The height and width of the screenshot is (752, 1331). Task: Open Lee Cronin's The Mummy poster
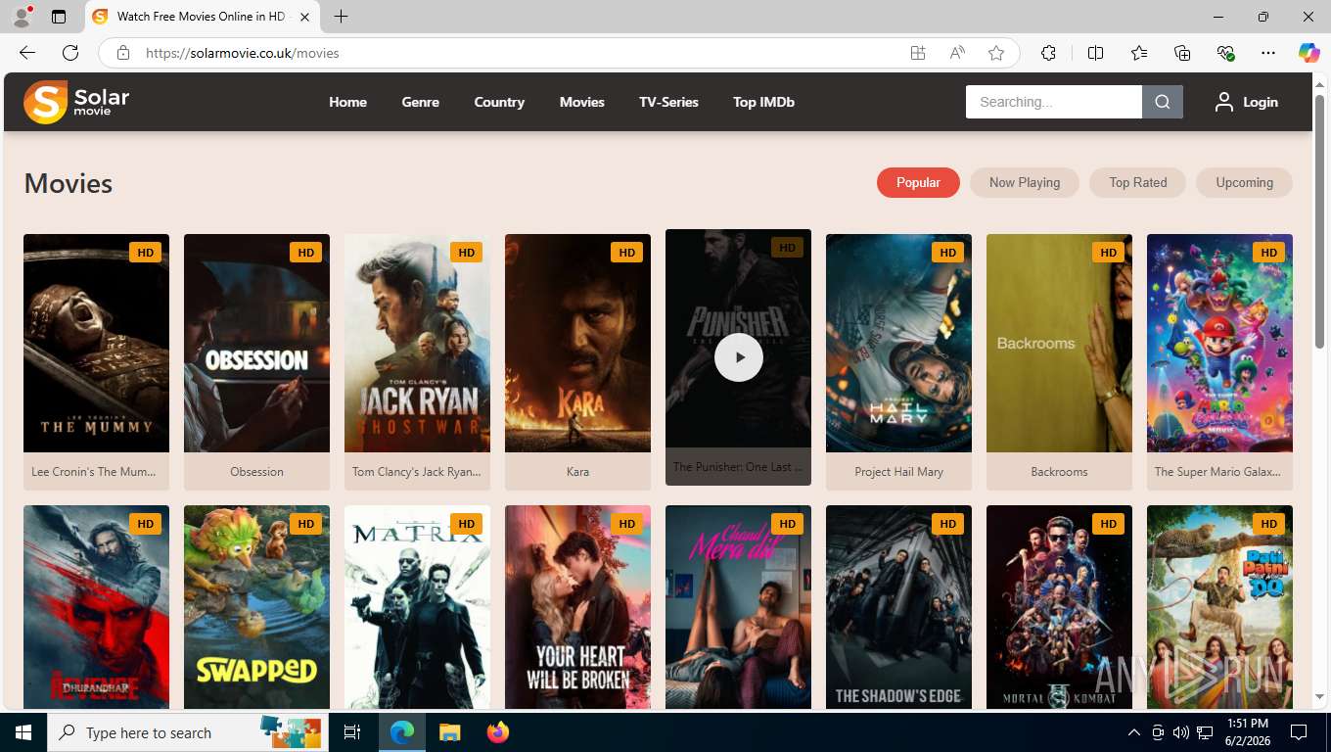(x=96, y=343)
